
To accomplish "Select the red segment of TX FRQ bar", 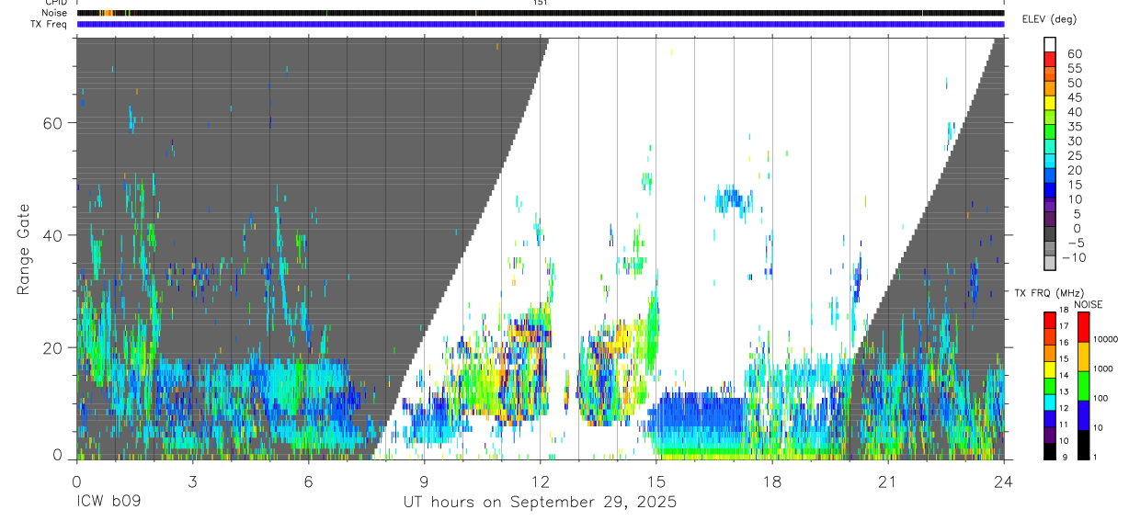I will tap(1051, 320).
